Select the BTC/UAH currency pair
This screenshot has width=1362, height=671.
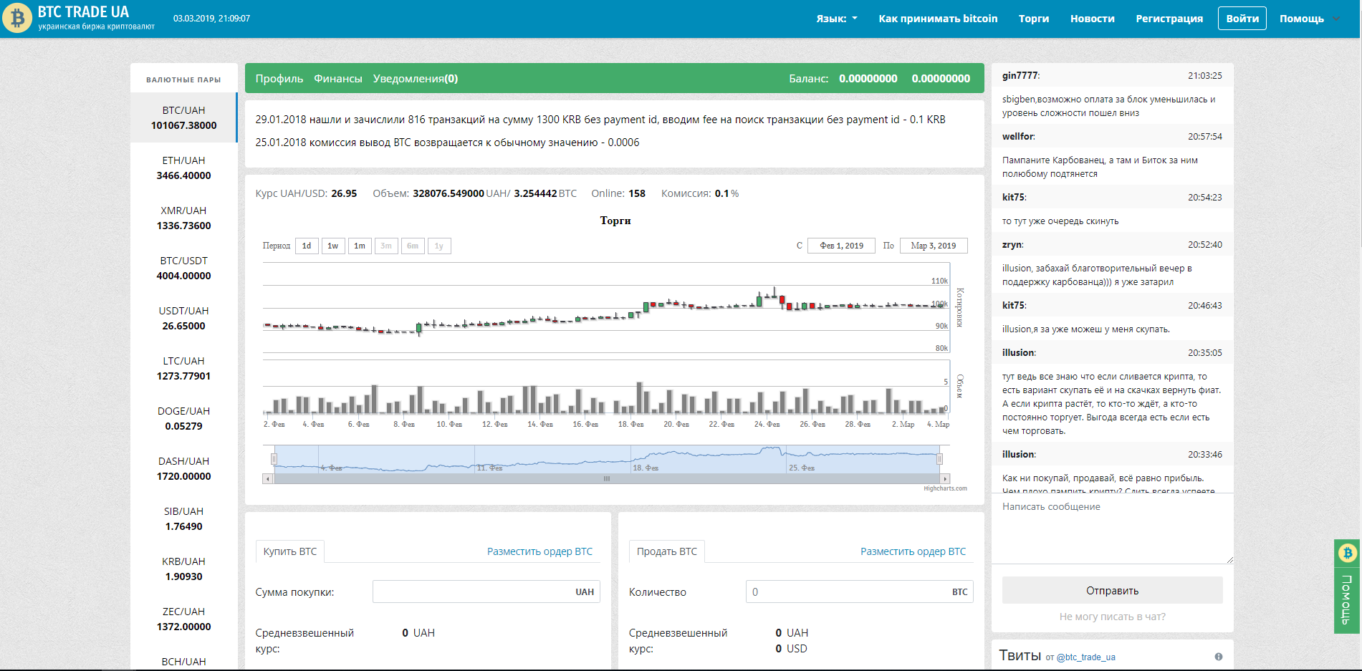[183, 117]
